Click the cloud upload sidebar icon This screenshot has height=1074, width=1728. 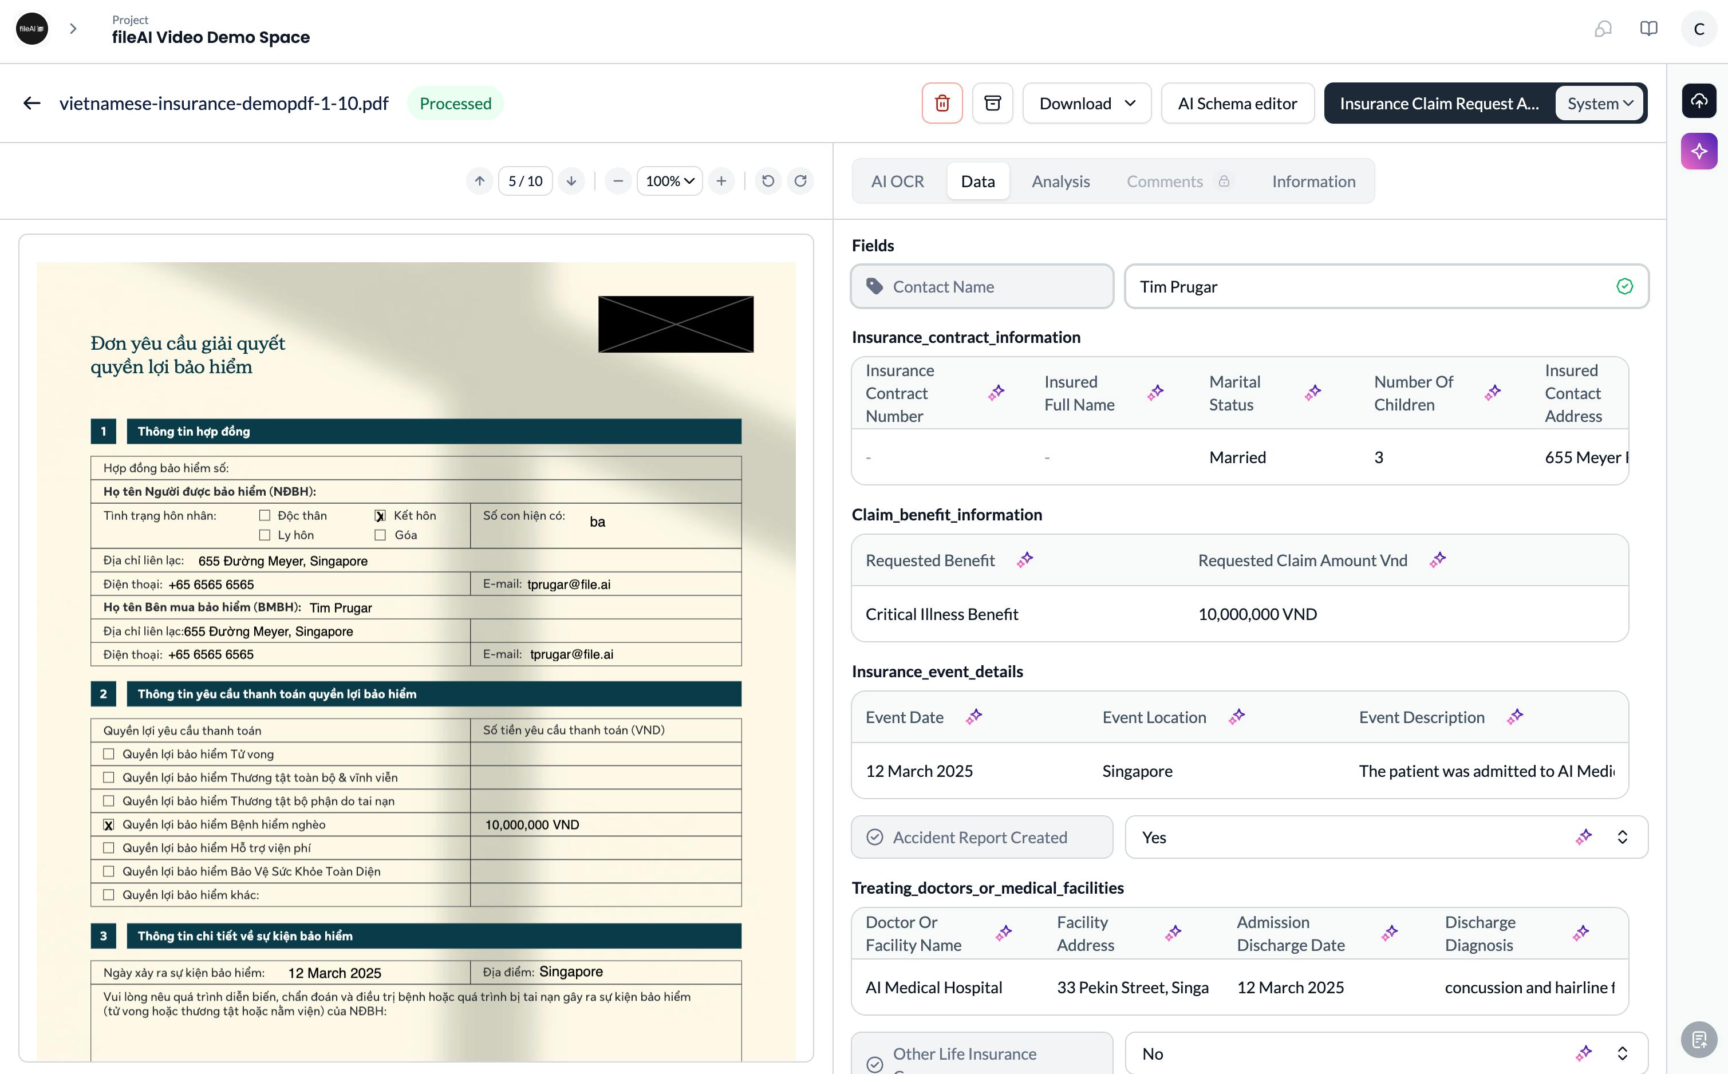point(1699,101)
